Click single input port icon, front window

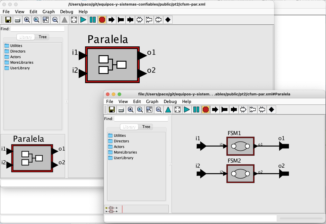pos(215,110)
